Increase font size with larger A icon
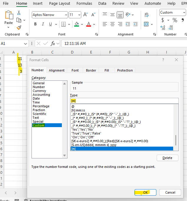The height and width of the screenshot is (201, 187). [x=86, y=14]
